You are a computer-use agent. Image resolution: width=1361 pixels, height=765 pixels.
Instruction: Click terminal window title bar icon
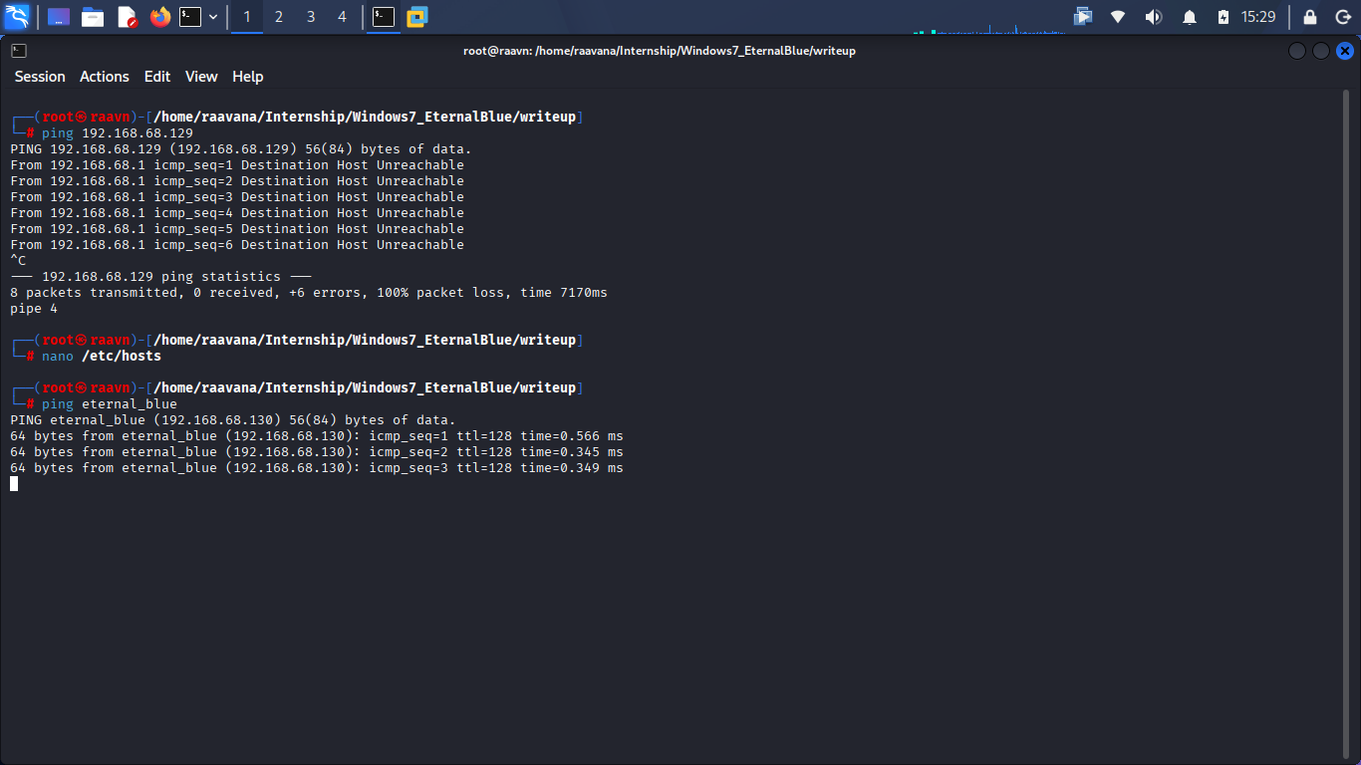coord(19,51)
